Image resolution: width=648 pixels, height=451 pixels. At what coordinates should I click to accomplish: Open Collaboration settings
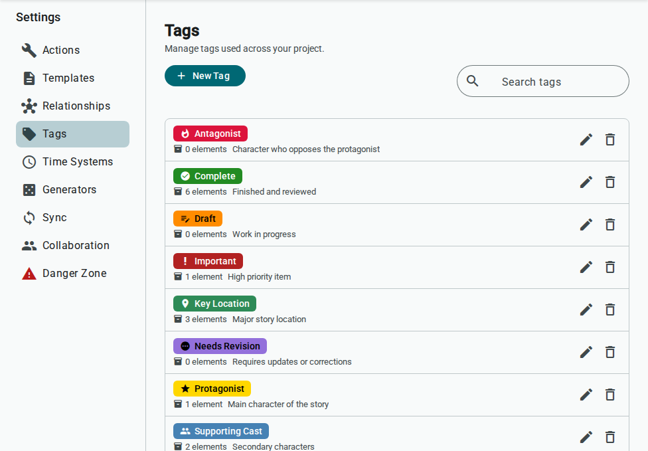73,246
